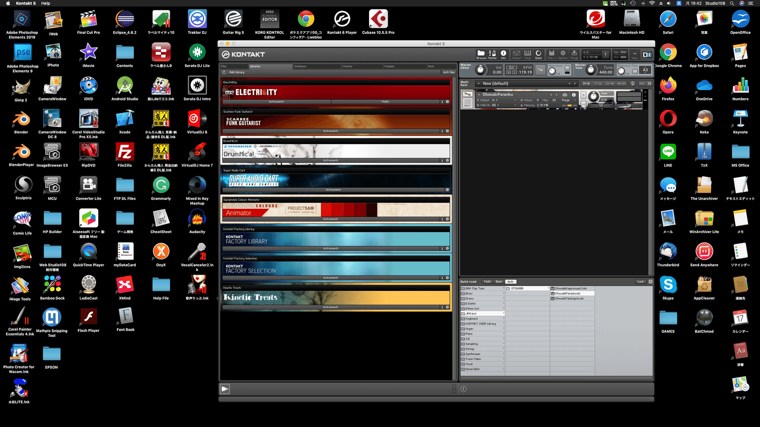
Task: Open the Options gear in Kontakt header
Action: (x=563, y=55)
